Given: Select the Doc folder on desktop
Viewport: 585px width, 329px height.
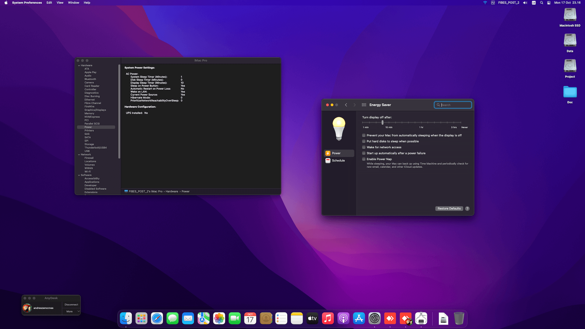Looking at the screenshot, I should click(570, 95).
